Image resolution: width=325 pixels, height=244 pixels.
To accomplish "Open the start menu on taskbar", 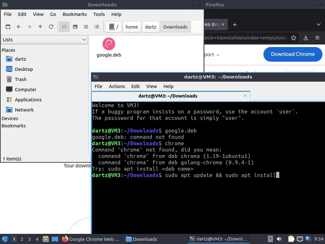I will click(x=5, y=239).
